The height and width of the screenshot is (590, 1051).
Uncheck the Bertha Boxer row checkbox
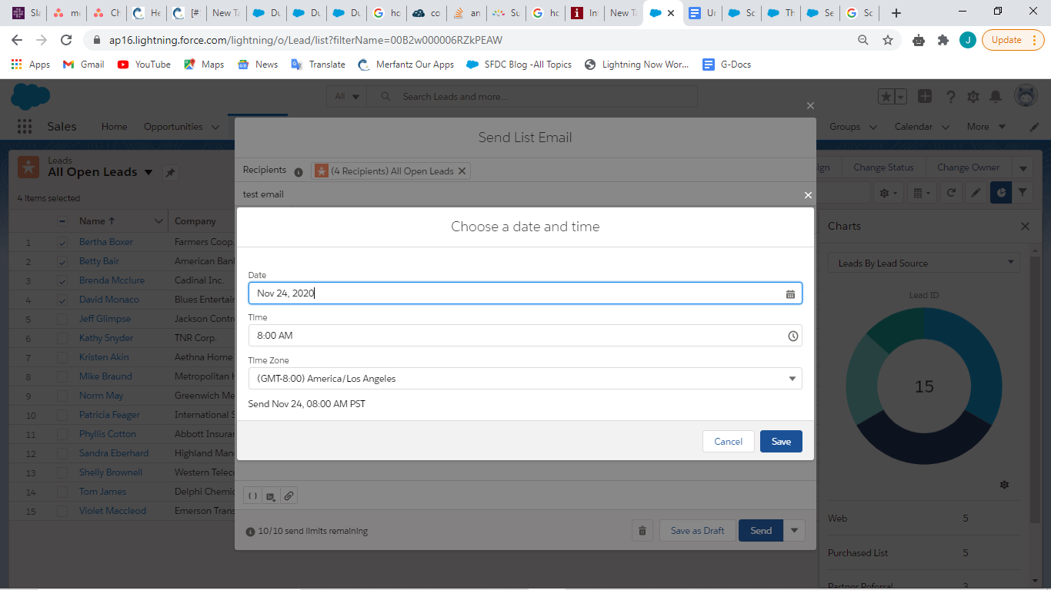click(62, 242)
